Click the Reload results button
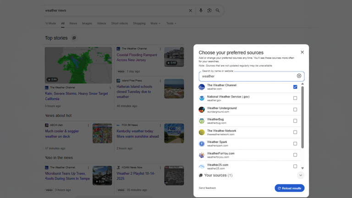This screenshot has width=352, height=198. [289, 188]
